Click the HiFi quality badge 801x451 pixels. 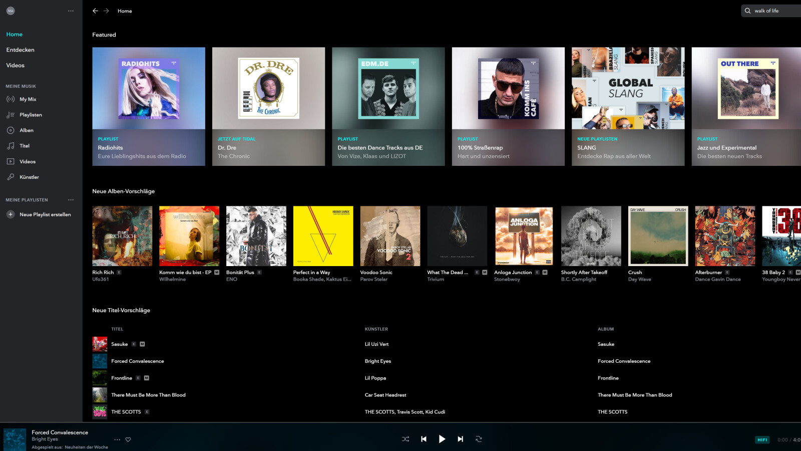(x=762, y=440)
